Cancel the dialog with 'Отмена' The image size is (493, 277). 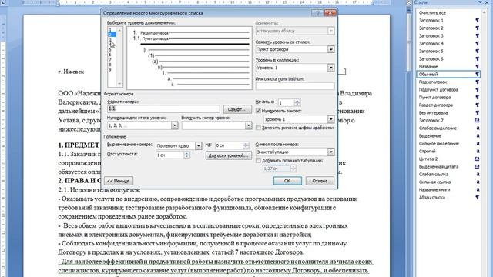click(x=320, y=181)
